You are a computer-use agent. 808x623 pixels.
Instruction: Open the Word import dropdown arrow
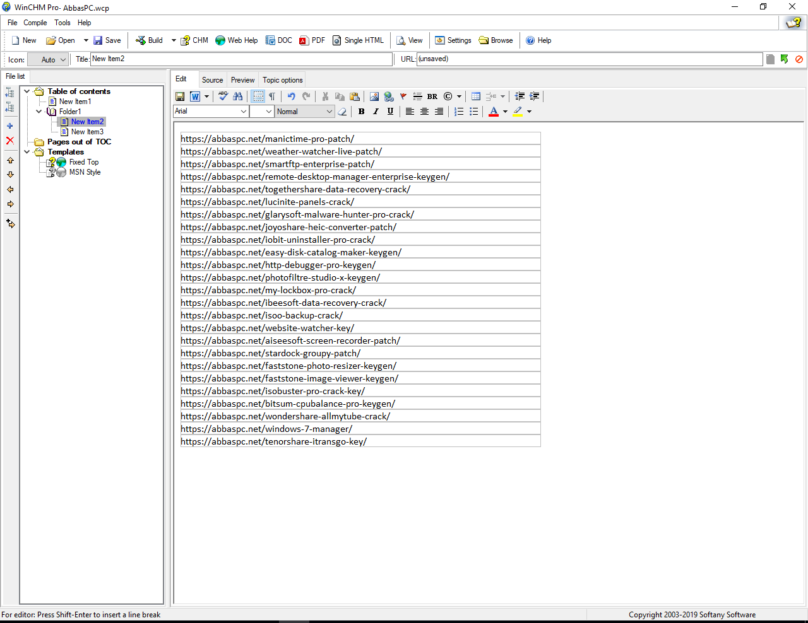pos(206,96)
